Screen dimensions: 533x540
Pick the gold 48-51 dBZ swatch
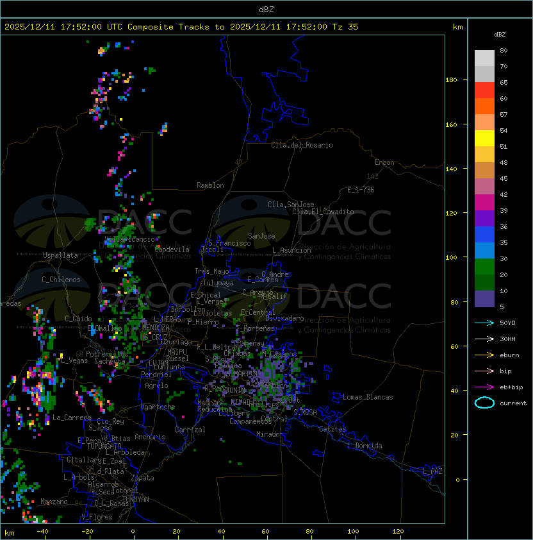coord(484,155)
